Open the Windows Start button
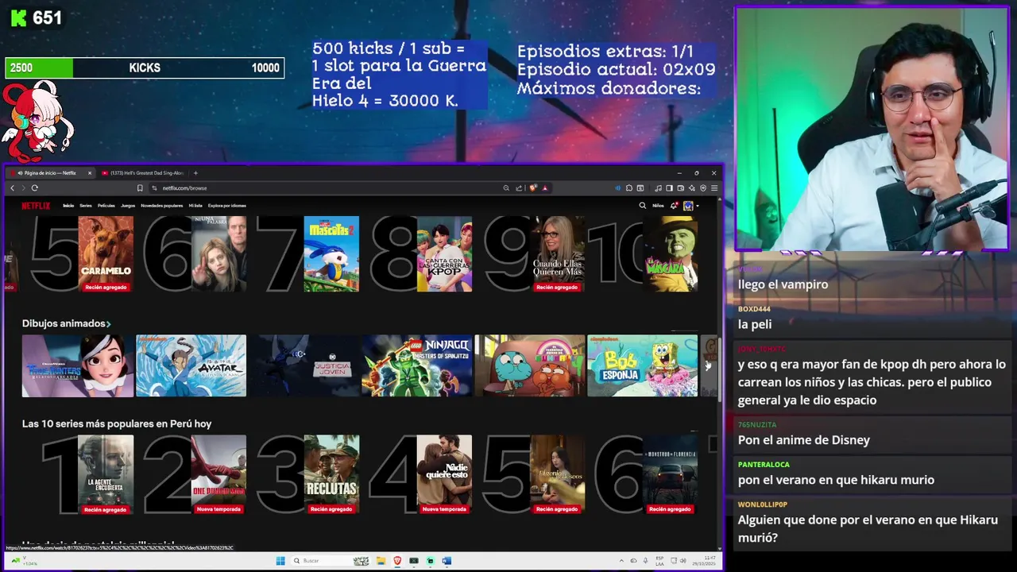Screen dimensions: 1017x572 coord(280,561)
